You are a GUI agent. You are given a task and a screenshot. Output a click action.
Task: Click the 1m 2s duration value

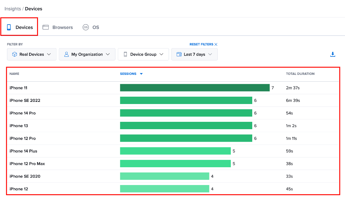tap(291, 126)
